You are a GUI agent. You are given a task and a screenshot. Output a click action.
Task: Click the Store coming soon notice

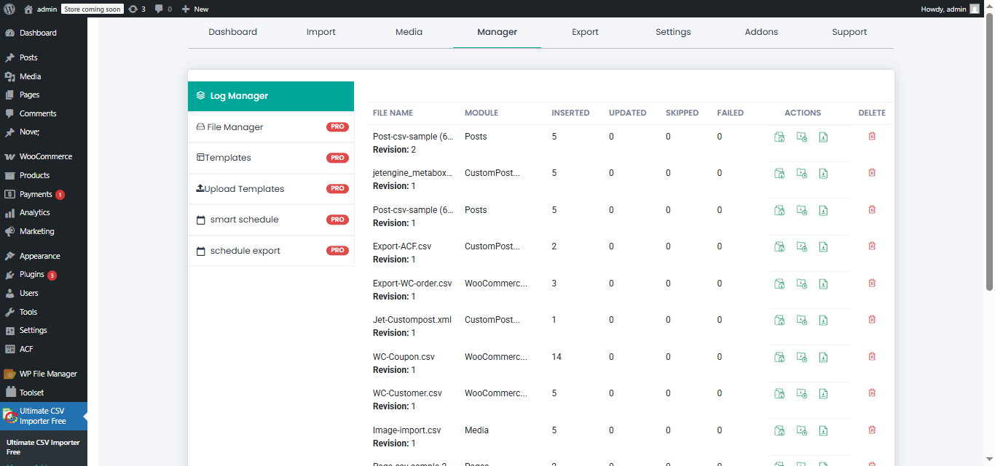coord(92,9)
